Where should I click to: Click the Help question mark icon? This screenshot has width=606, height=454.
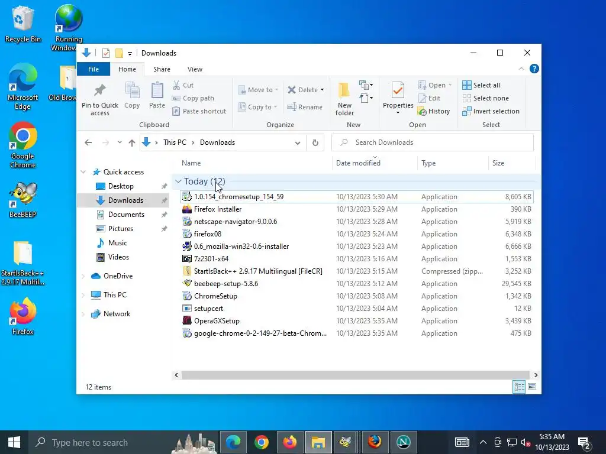(534, 69)
